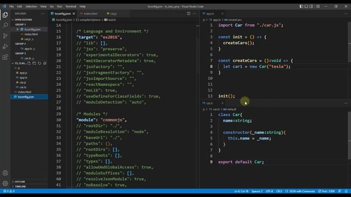Toggle Secondary Side Bar layout button
Image resolution: width=351 pixels, height=197 pixels.
point(311,7)
